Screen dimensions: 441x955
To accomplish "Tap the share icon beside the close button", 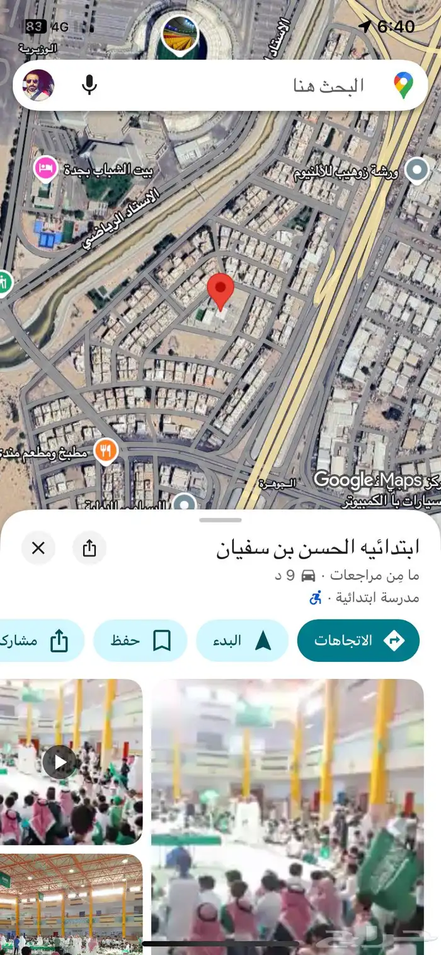I will pyautogui.click(x=89, y=548).
